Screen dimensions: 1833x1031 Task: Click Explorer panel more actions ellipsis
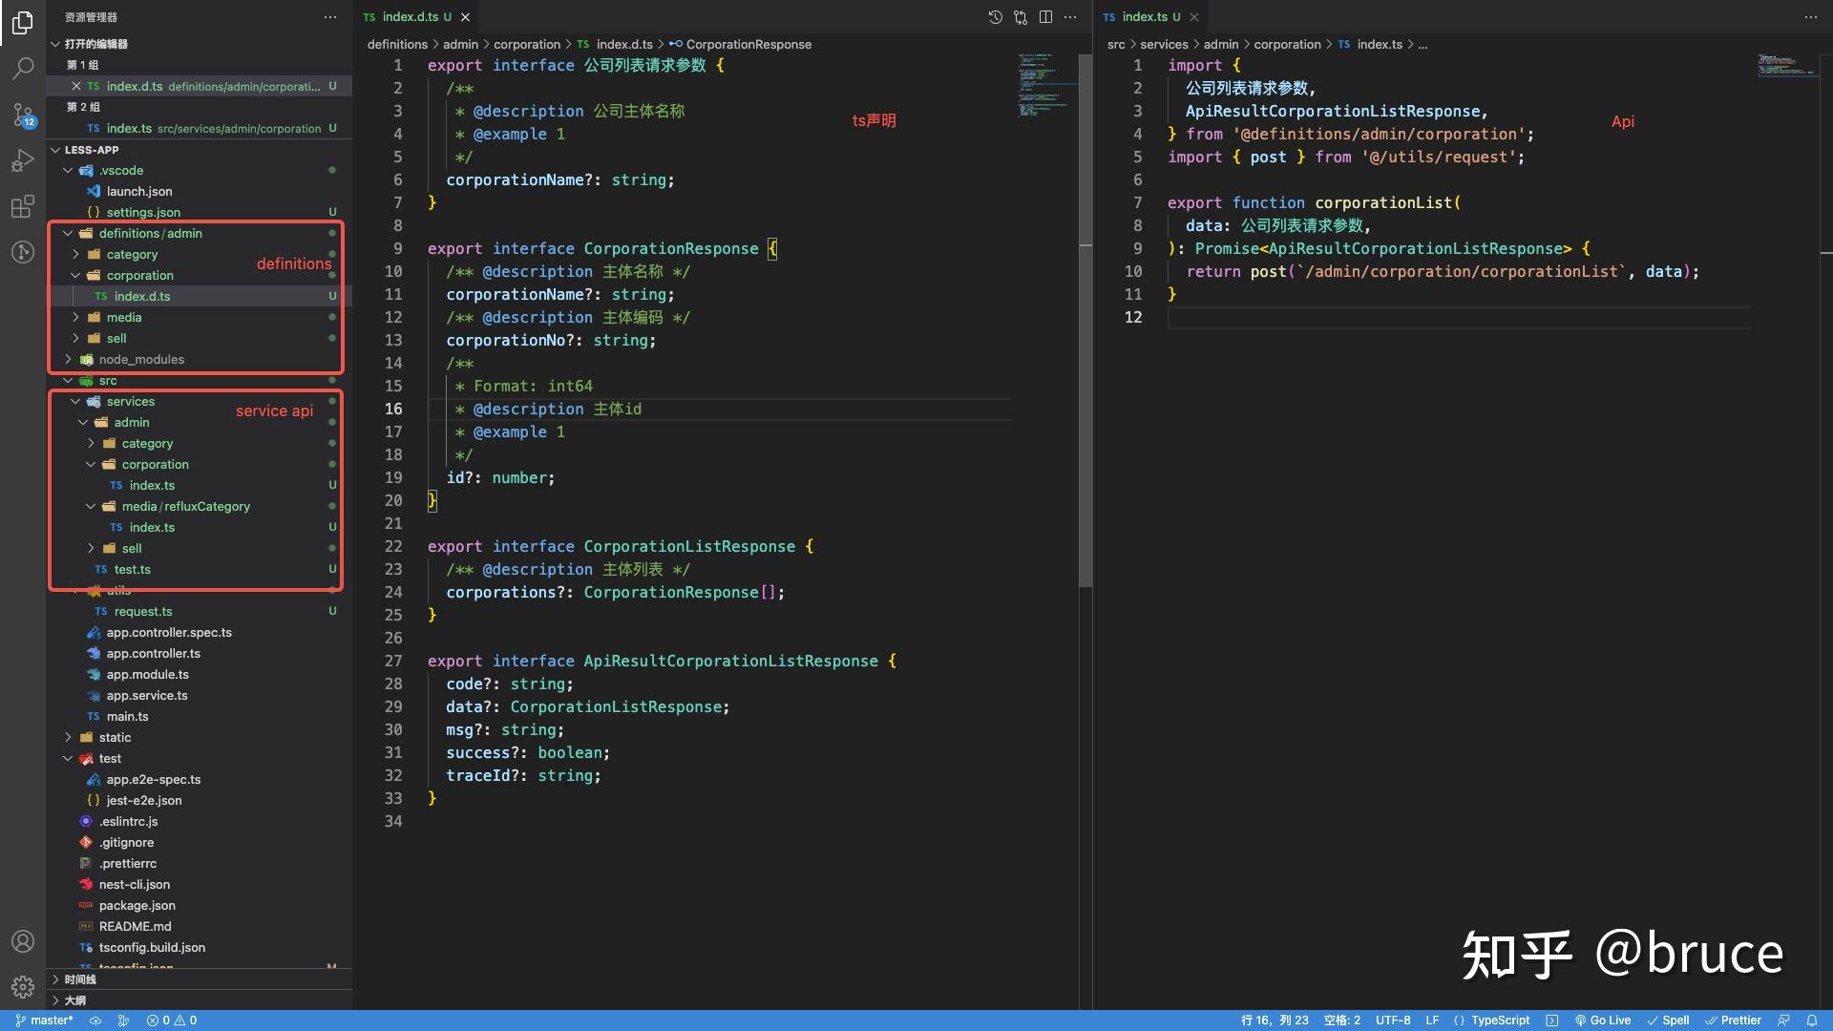(330, 17)
